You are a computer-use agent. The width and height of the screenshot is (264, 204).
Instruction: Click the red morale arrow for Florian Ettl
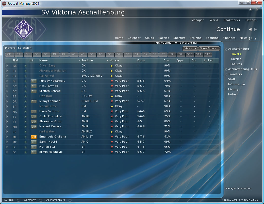[112, 147]
